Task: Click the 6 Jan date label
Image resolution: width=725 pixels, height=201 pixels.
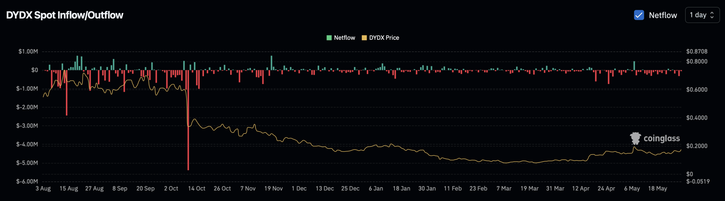Action: tap(376, 189)
